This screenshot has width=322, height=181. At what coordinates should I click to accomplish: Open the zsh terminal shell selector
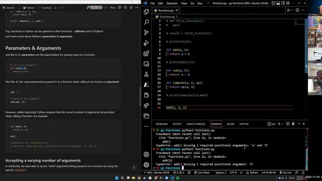click(272, 124)
